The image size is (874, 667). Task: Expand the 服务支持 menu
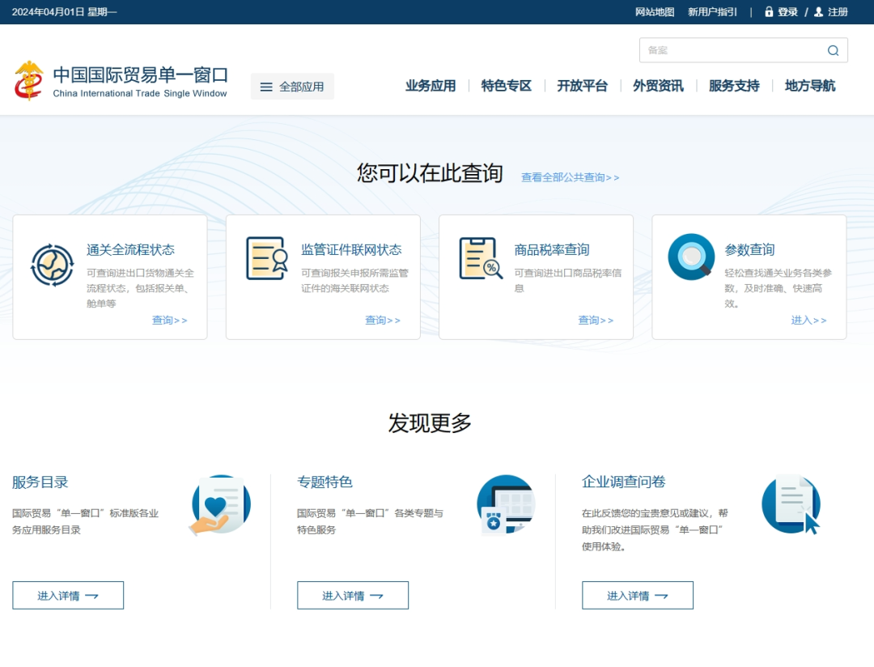click(x=734, y=86)
